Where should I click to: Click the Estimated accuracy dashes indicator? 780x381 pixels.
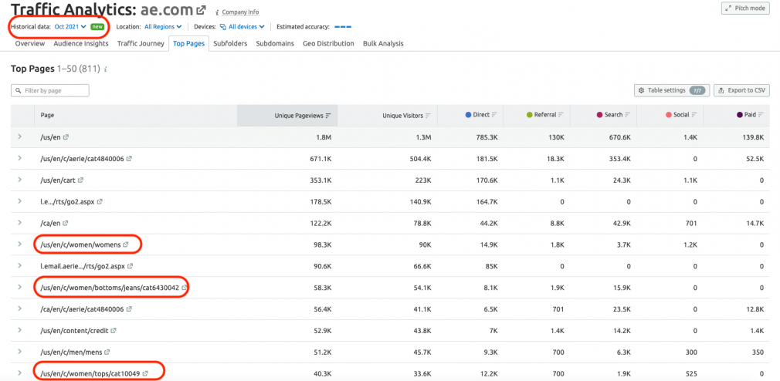click(343, 27)
